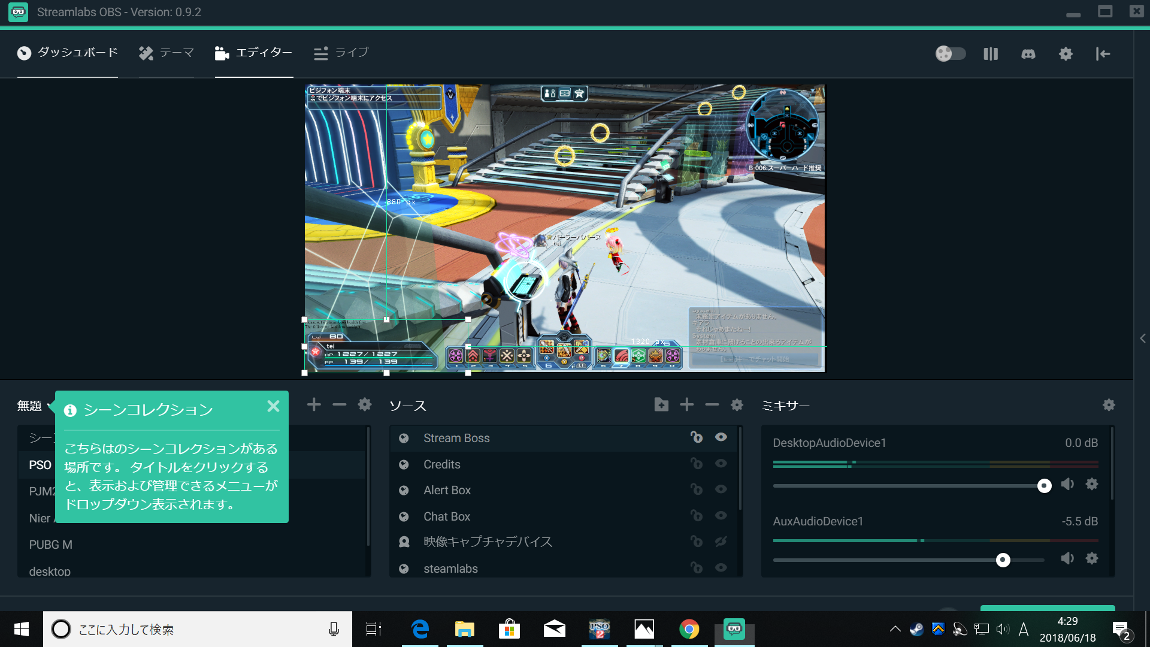1150x647 pixels.
Task: Open Task View on taskbar
Action: coord(374,629)
